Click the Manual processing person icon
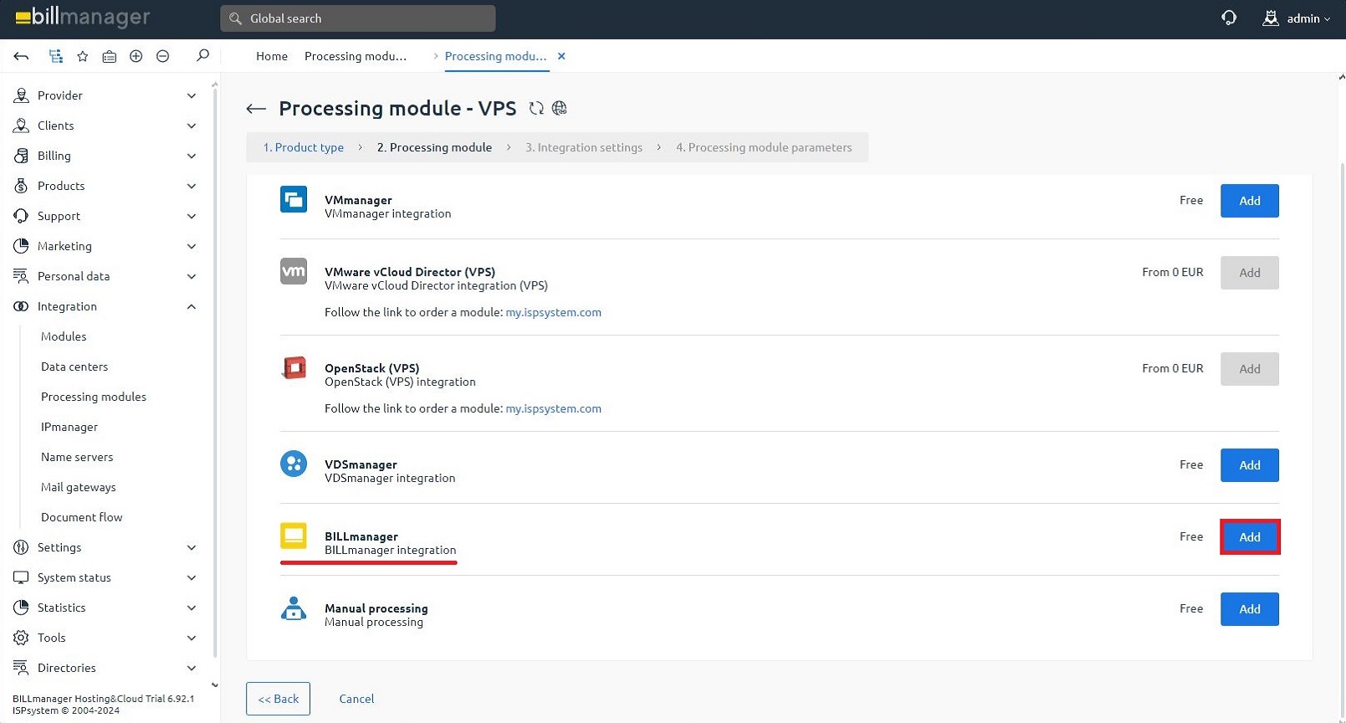 click(294, 608)
